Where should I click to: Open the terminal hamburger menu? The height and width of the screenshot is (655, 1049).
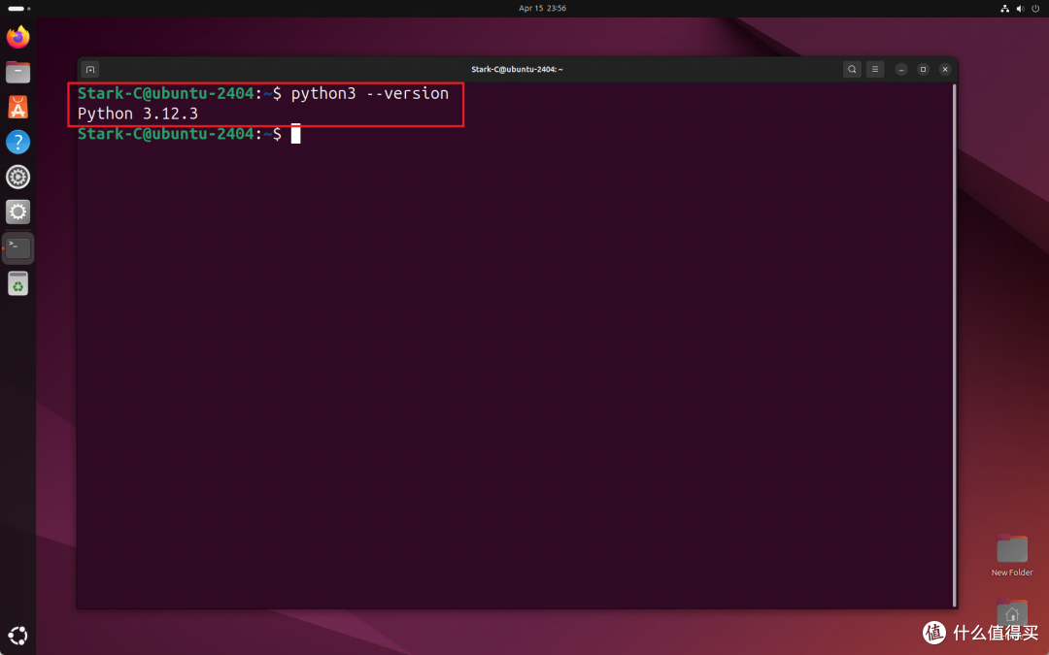click(875, 69)
